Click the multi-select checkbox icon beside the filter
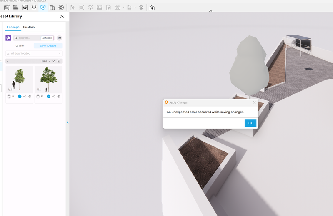333x216 pixels. (x=59, y=61)
